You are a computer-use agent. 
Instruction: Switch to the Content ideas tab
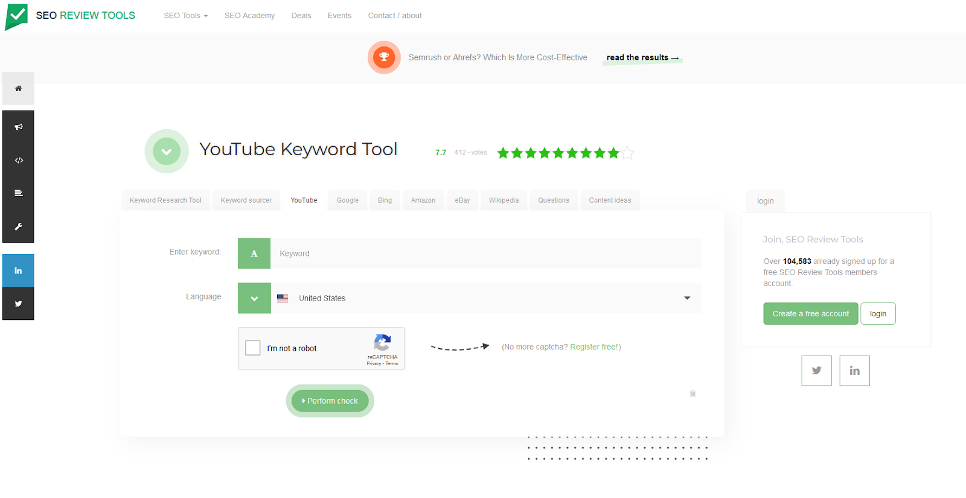click(x=610, y=200)
